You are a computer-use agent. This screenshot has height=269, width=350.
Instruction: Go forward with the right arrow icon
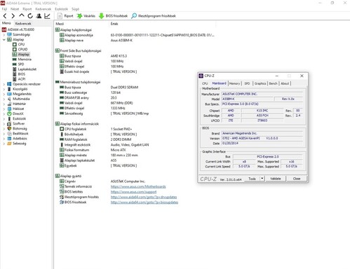click(x=13, y=16)
